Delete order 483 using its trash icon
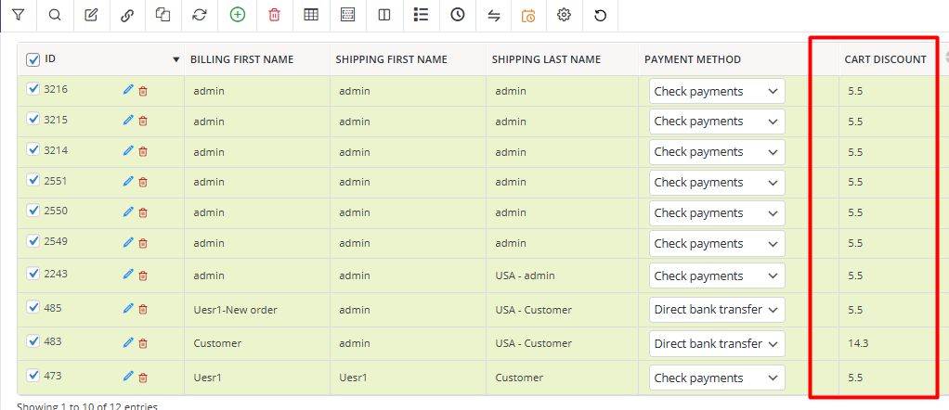This screenshot has width=949, height=410. pyautogui.click(x=143, y=343)
